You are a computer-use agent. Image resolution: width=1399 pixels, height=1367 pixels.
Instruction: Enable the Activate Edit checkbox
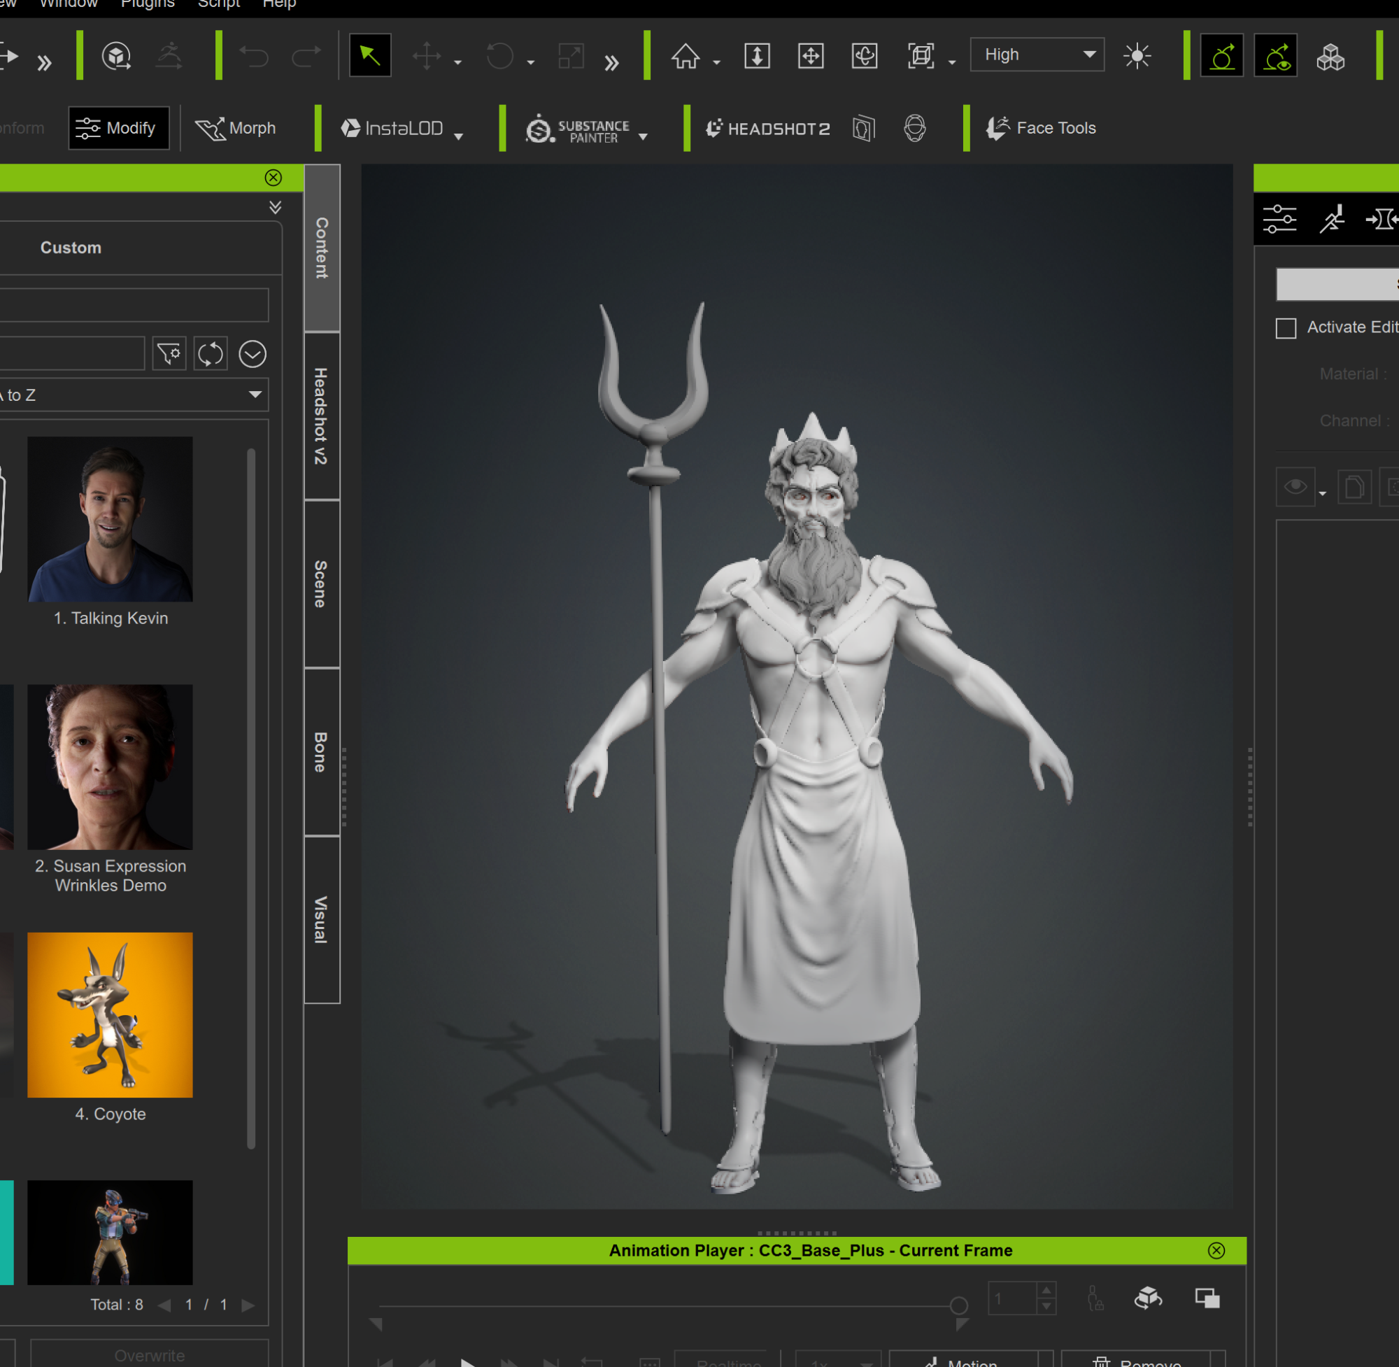1286,328
